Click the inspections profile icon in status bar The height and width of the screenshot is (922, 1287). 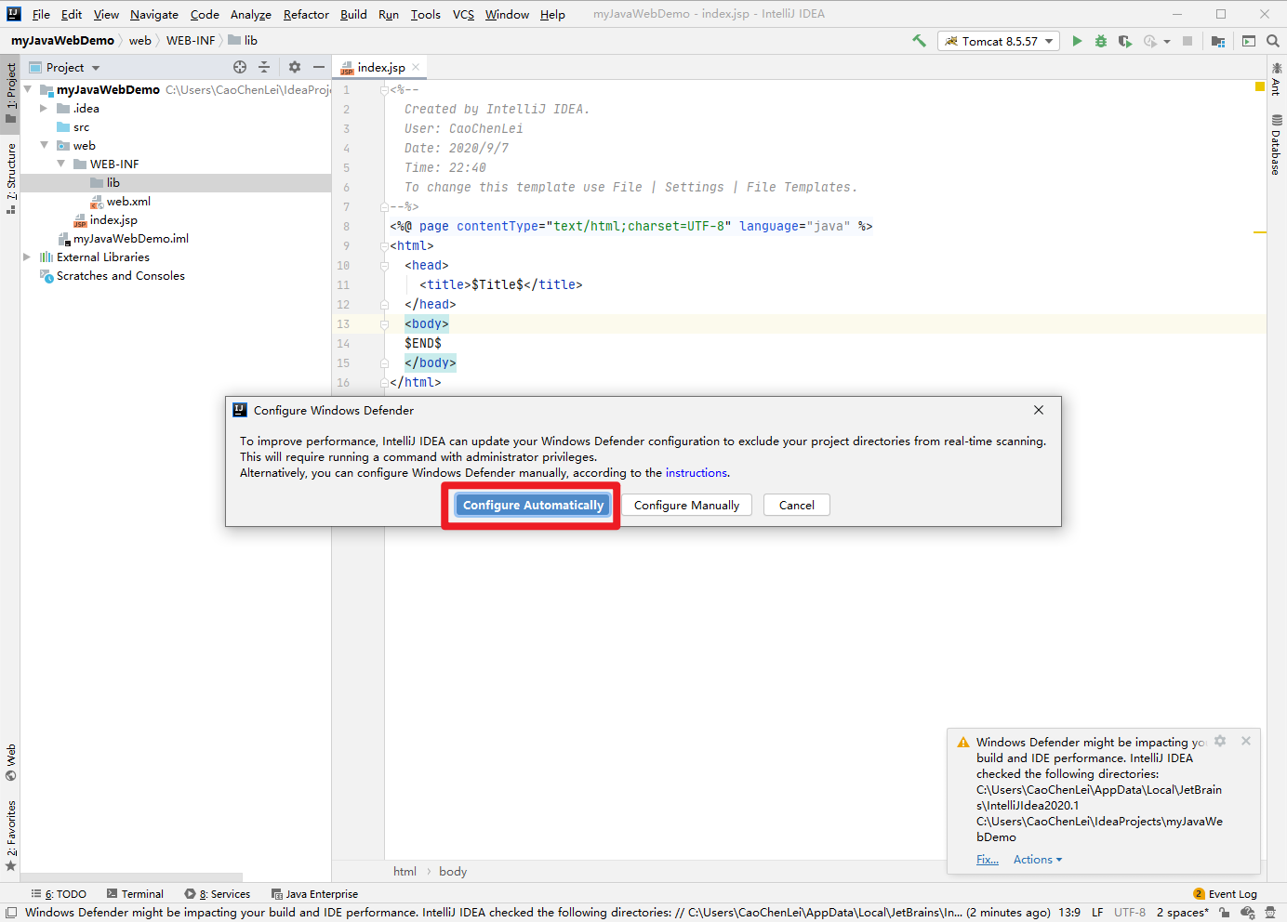tap(1248, 913)
